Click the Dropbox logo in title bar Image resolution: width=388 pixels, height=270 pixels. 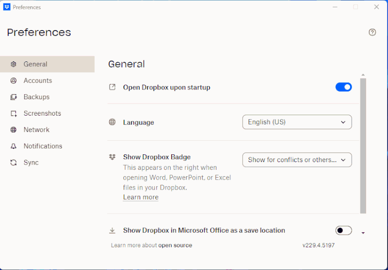point(7,7)
